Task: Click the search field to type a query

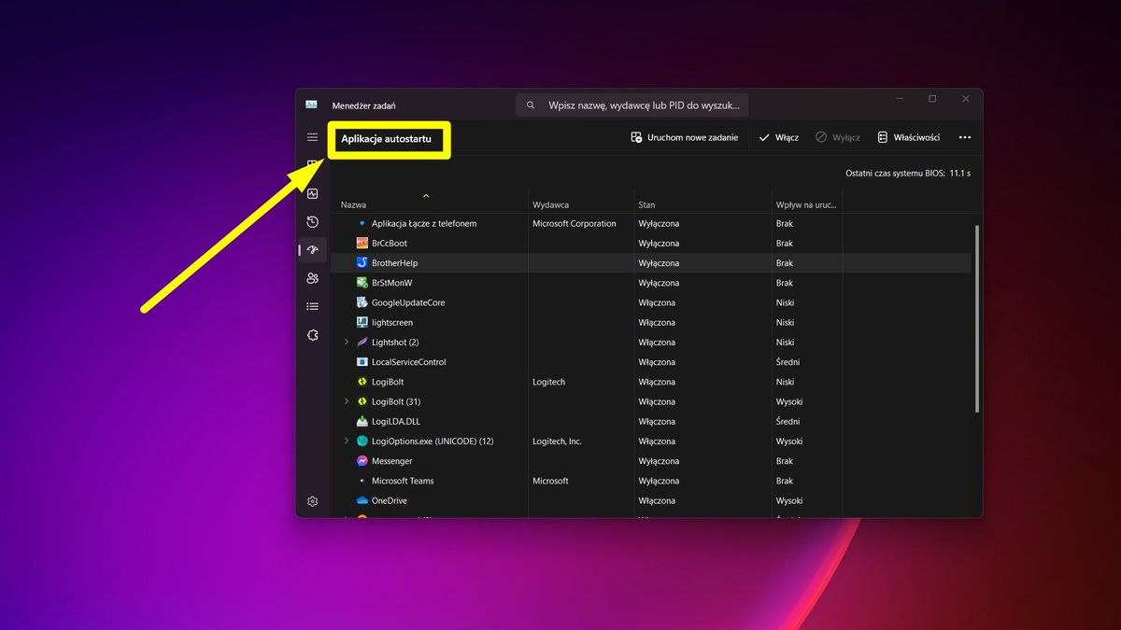Action: click(635, 105)
